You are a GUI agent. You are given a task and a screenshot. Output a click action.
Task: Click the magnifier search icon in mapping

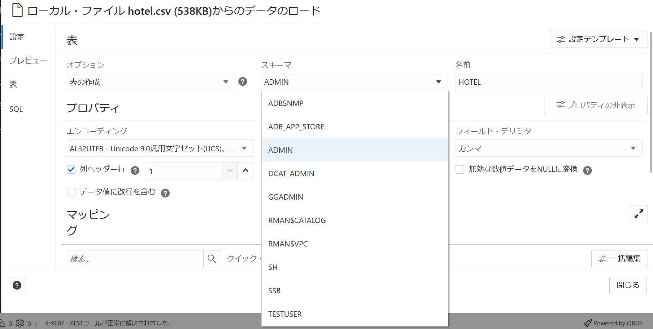pos(212,259)
